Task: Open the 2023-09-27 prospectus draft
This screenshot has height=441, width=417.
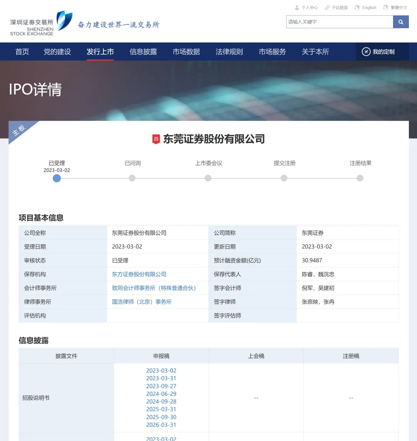Action: (161, 386)
